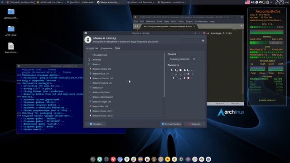Screen dimensions: 290x163
Task: Switch to SimpleScreenRecorder taskbar item
Action: (x=20, y=2)
